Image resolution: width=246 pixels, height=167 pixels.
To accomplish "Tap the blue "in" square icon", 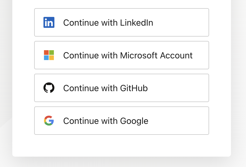I will pos(49,22).
